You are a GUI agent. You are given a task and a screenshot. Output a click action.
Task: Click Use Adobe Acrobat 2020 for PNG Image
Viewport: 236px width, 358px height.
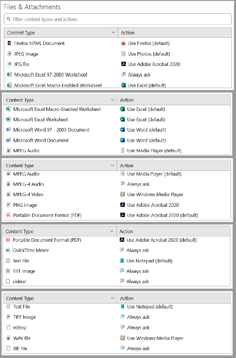click(153, 205)
